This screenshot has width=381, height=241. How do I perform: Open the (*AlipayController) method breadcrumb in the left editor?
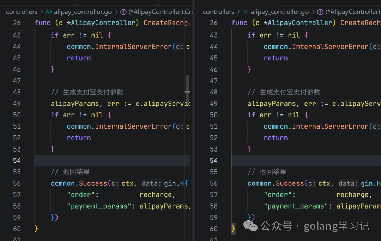click(x=161, y=12)
